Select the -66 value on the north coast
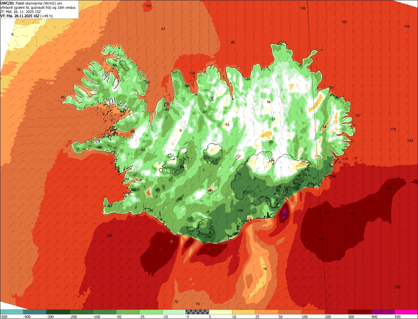Screen dimensions: 418x319 coord(187,86)
